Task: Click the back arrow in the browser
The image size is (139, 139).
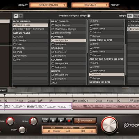Action: point(16,16)
